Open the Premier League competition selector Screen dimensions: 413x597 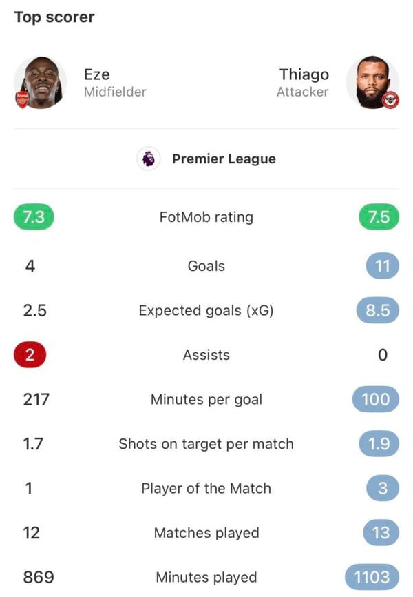tap(206, 159)
